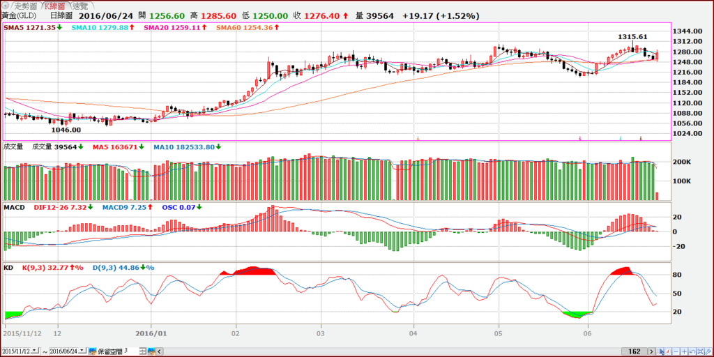Click the 1046.00 low price annotation
This screenshot has width=714, height=357.
(66, 130)
